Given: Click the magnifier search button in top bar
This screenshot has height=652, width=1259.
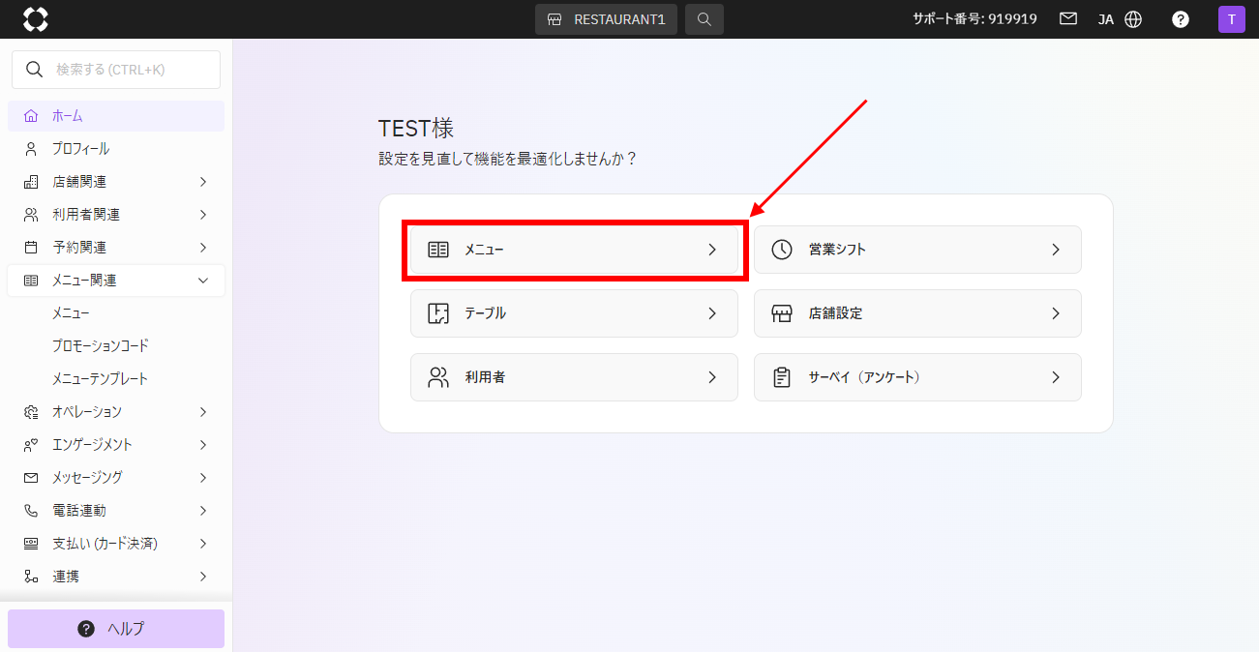Looking at the screenshot, I should pos(704,19).
